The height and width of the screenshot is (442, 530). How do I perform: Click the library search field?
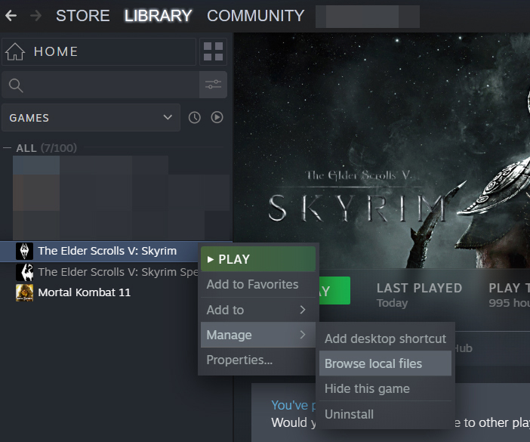pyautogui.click(x=100, y=85)
